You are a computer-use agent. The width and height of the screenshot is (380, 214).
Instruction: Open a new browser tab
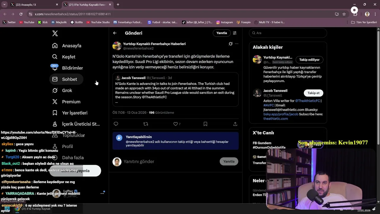118,5
